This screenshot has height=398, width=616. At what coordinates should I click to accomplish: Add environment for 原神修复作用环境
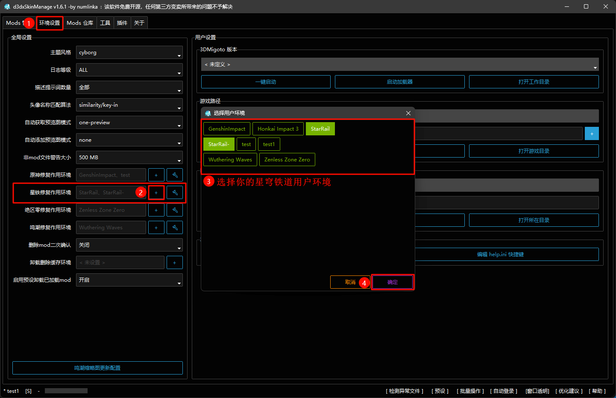point(156,175)
